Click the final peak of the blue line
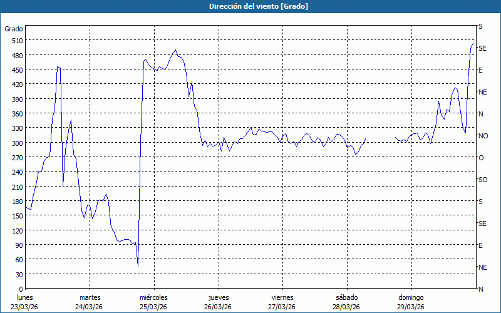Screen dimensions: 501x313 point(473,43)
